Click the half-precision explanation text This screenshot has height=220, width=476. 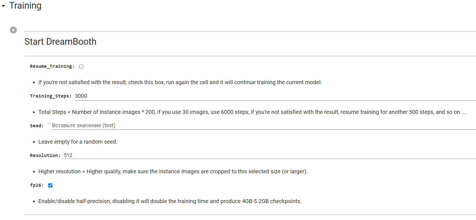coord(170,201)
